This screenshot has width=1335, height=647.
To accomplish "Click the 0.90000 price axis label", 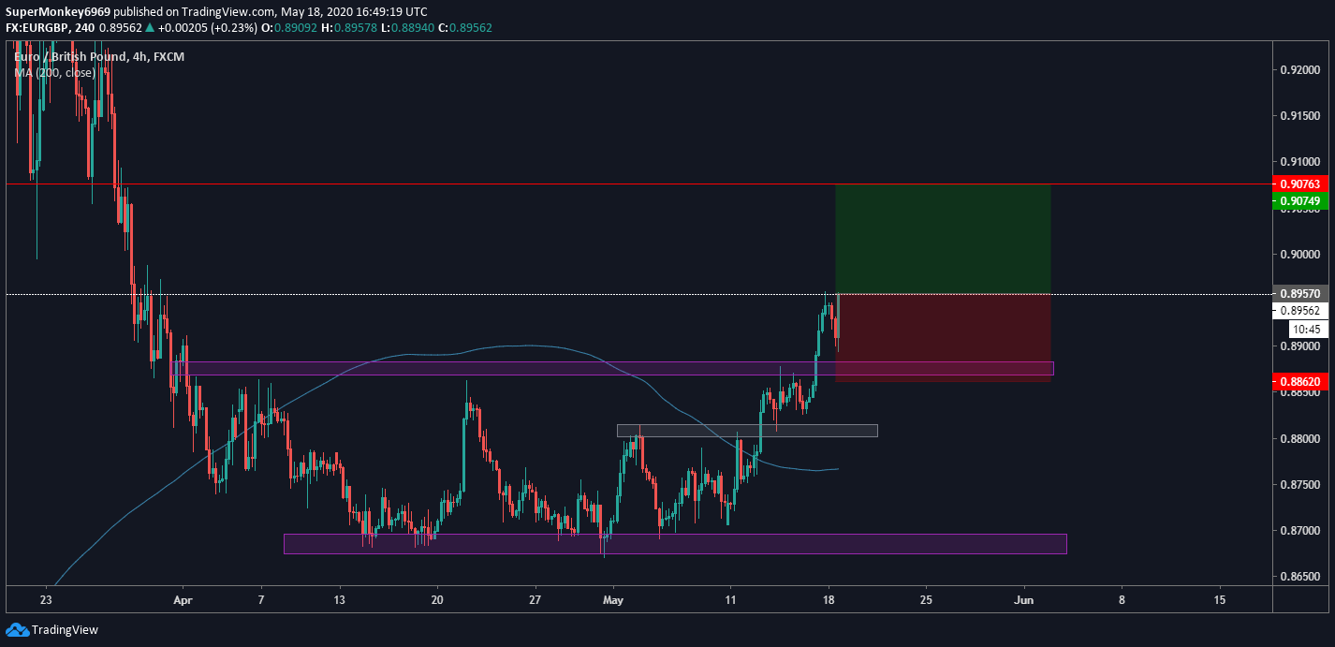I will (x=1298, y=255).
